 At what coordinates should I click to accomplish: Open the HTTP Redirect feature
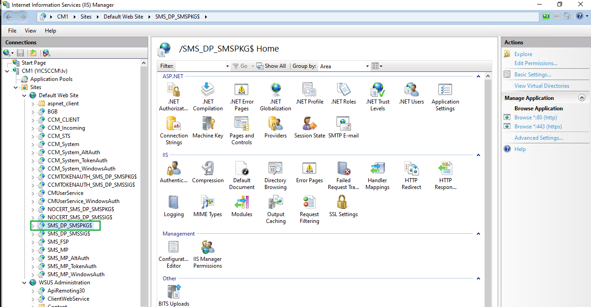(x=411, y=175)
